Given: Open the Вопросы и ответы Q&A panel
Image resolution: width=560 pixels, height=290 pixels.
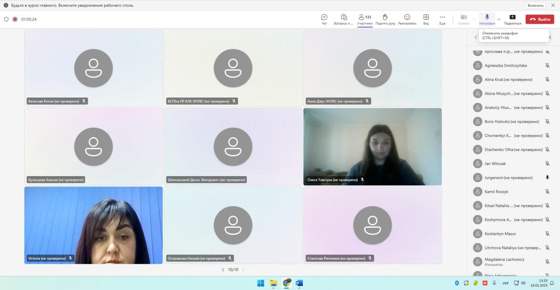Looking at the screenshot, I should tap(344, 17).
